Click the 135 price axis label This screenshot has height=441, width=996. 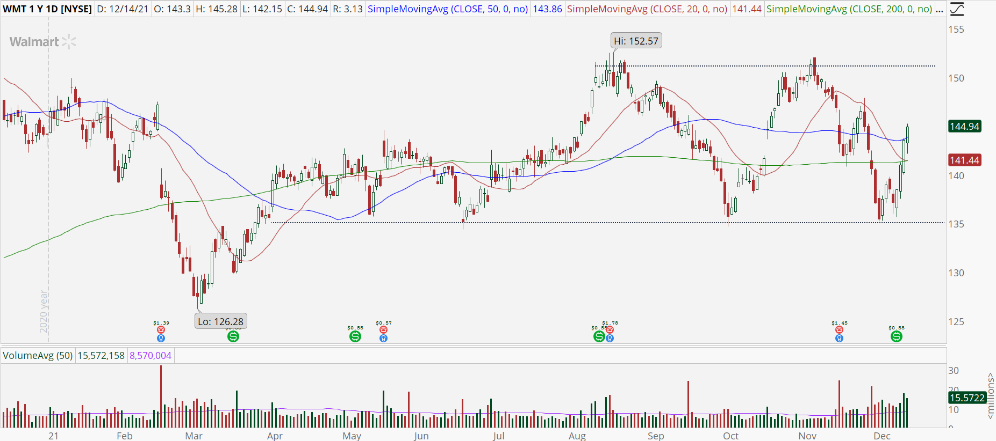pyautogui.click(x=956, y=224)
